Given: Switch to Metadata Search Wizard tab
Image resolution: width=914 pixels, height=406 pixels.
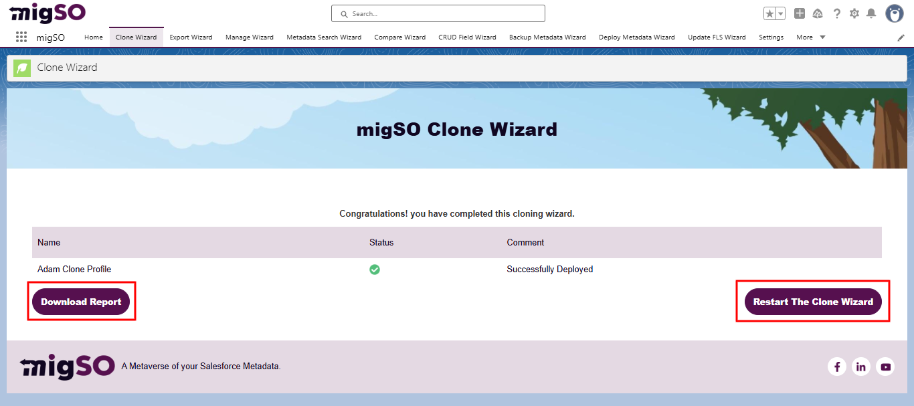Looking at the screenshot, I should coord(324,37).
